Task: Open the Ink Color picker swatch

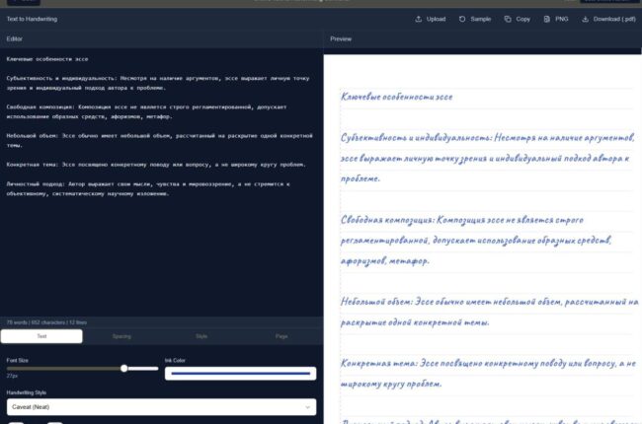Action: pos(240,374)
